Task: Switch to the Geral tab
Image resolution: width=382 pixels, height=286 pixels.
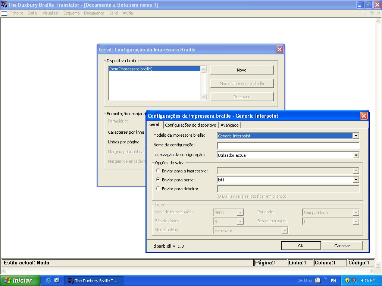Action: 154,124
